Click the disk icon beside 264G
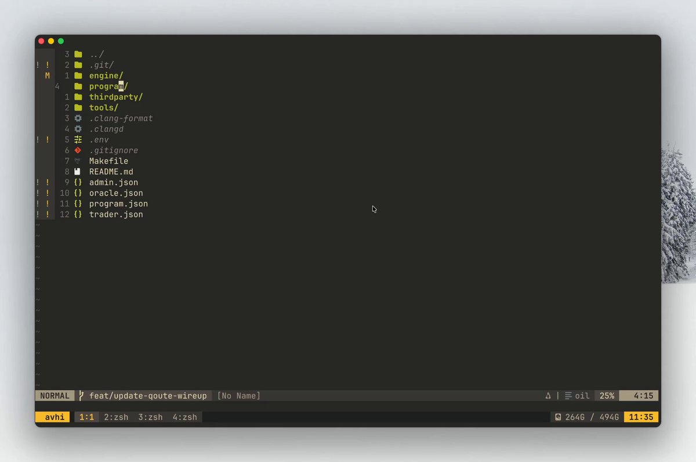 click(558, 417)
